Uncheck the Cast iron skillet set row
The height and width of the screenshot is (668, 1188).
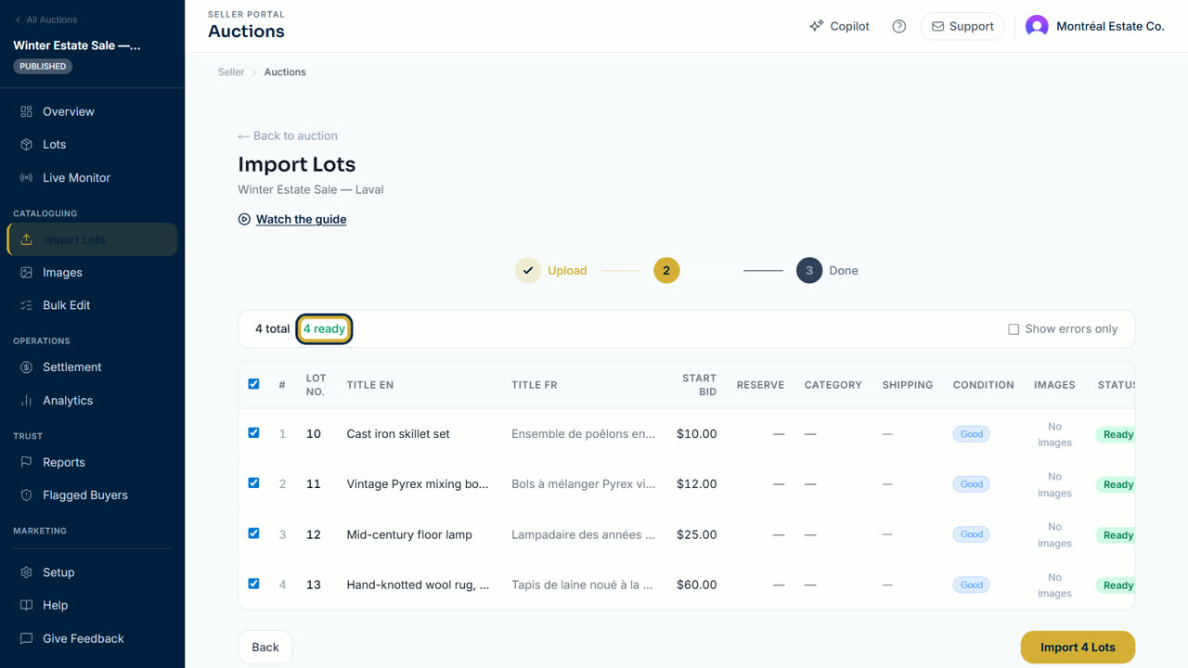tap(253, 433)
